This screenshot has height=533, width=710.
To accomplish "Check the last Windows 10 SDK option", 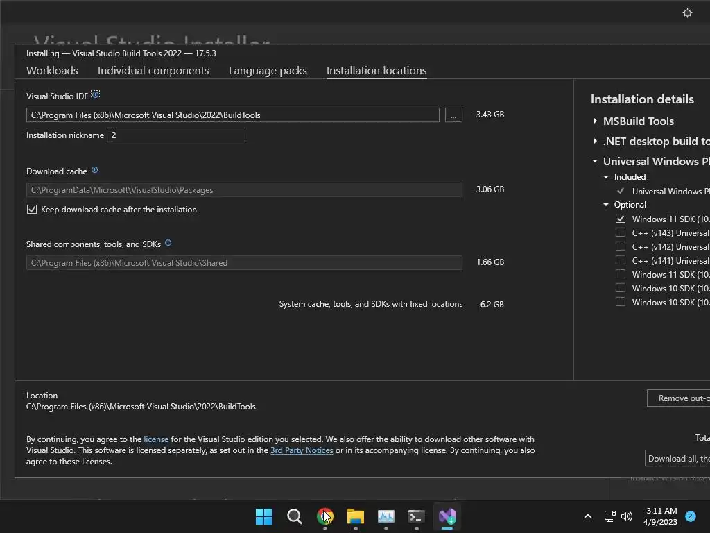I will point(621,302).
